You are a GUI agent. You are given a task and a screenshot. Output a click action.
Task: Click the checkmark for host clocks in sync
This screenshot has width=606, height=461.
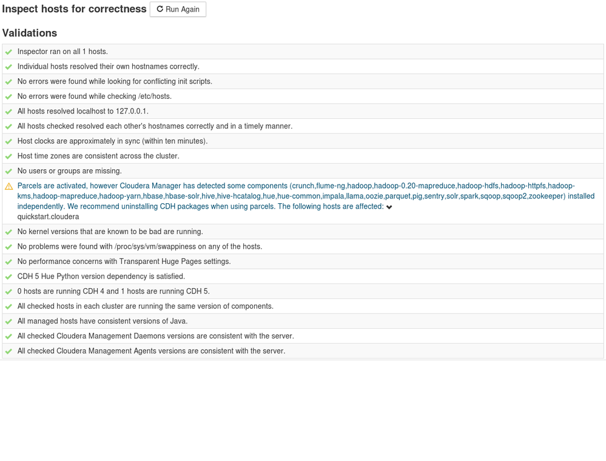click(8, 141)
